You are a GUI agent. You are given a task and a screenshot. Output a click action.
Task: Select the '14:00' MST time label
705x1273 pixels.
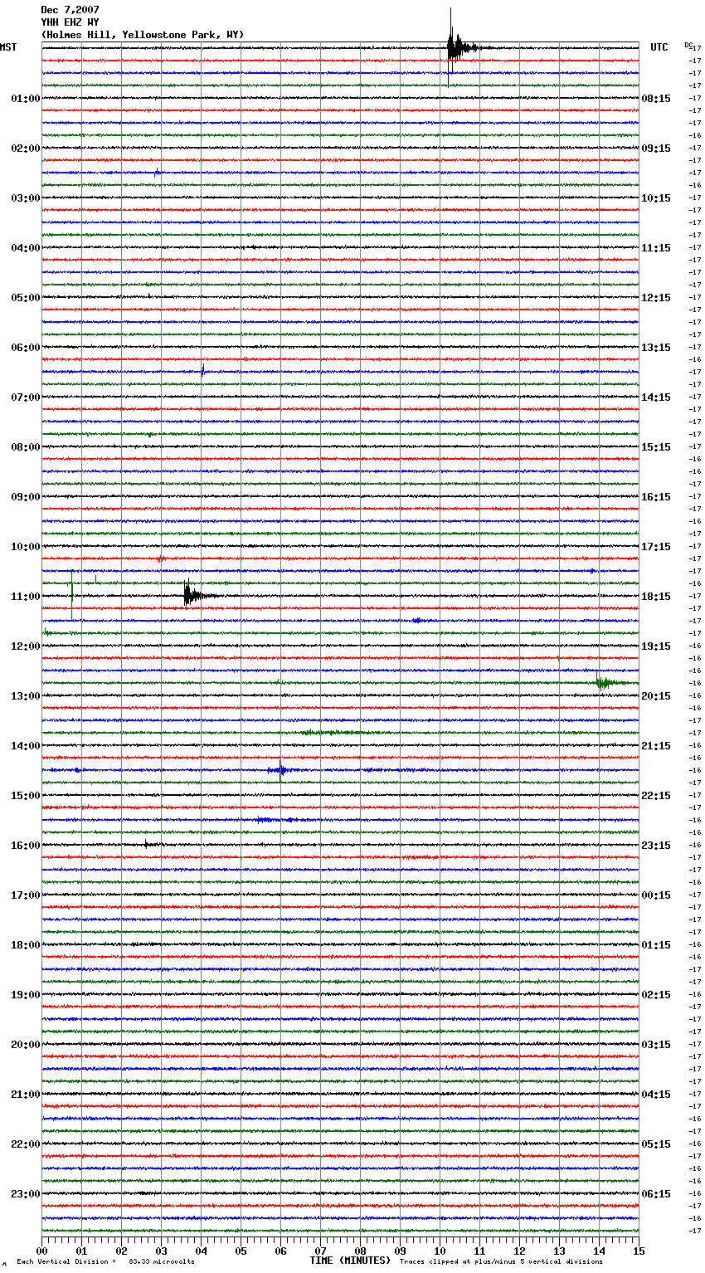pyautogui.click(x=26, y=746)
